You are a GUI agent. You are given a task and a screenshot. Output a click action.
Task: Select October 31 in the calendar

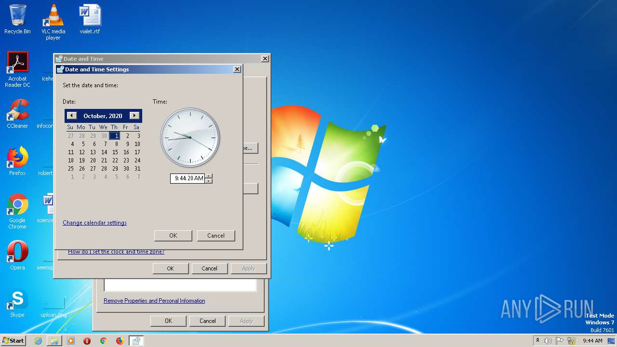coord(137,169)
